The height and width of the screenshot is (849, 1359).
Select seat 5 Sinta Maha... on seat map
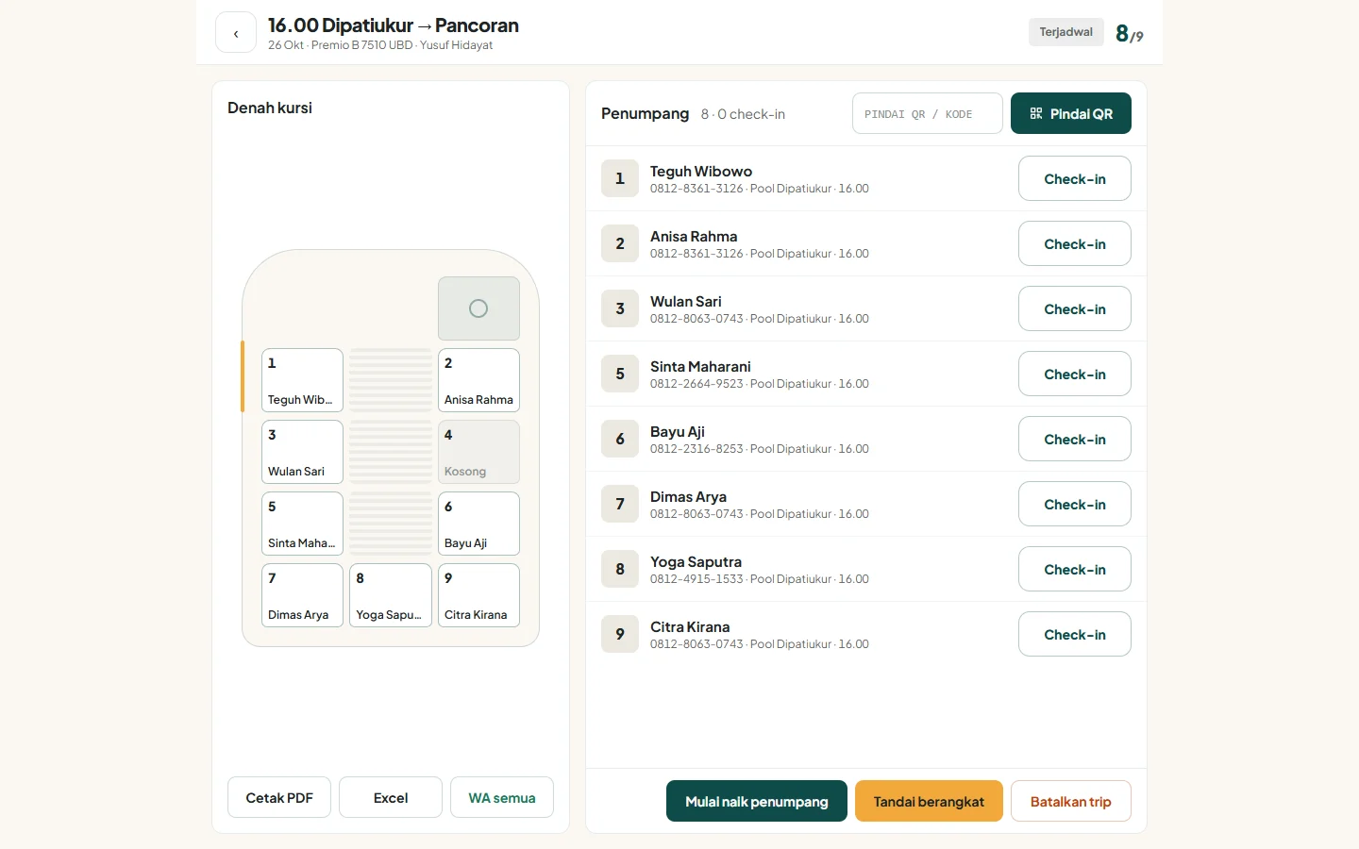click(302, 524)
